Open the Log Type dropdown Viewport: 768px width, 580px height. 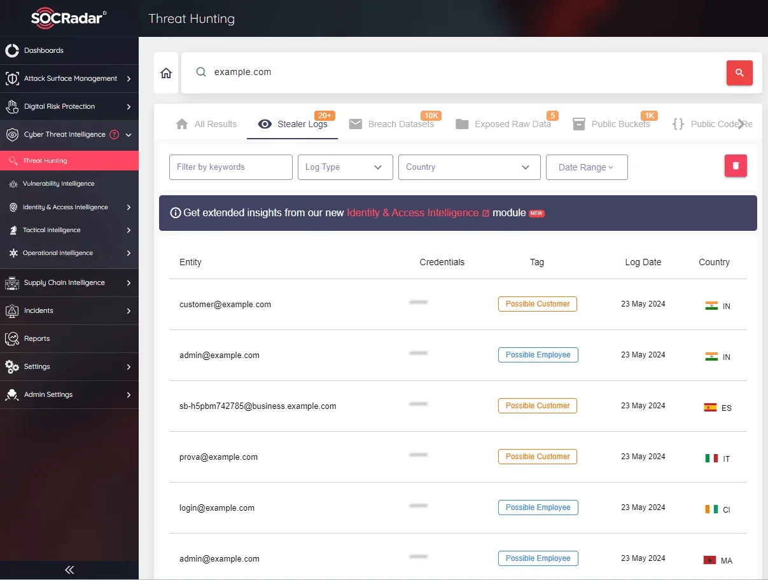(x=344, y=167)
